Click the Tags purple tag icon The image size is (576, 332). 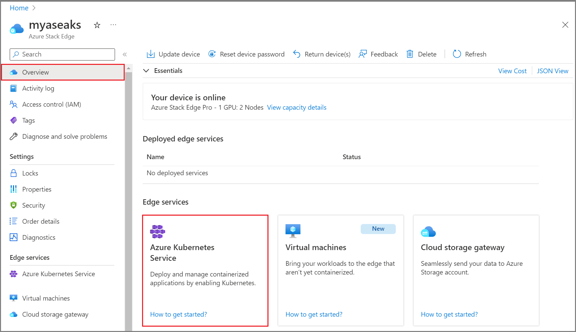[x=14, y=120]
